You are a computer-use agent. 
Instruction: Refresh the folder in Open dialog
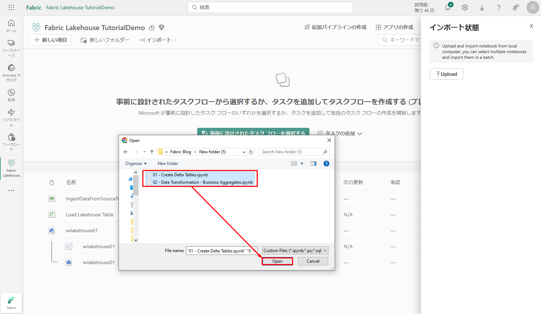[251, 152]
